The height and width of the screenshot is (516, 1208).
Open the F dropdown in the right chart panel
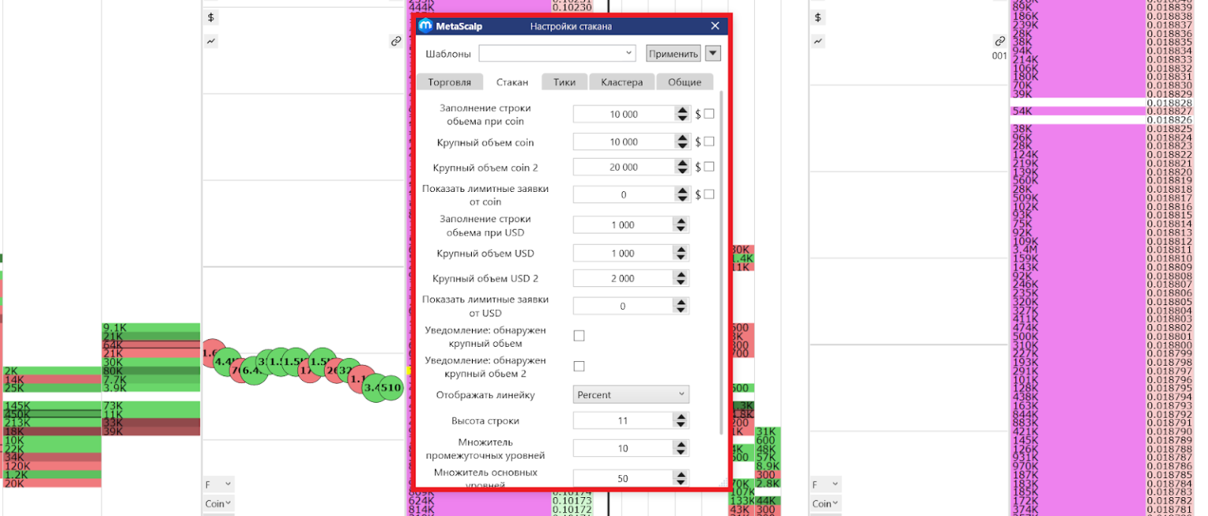coord(826,485)
